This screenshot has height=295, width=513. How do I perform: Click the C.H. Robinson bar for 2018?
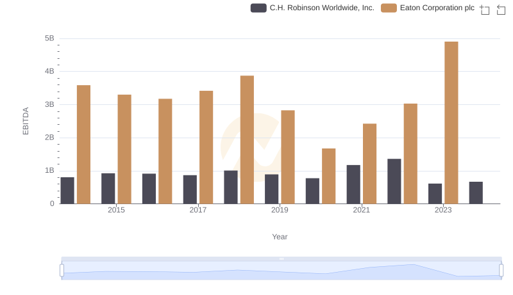pyautogui.click(x=231, y=187)
